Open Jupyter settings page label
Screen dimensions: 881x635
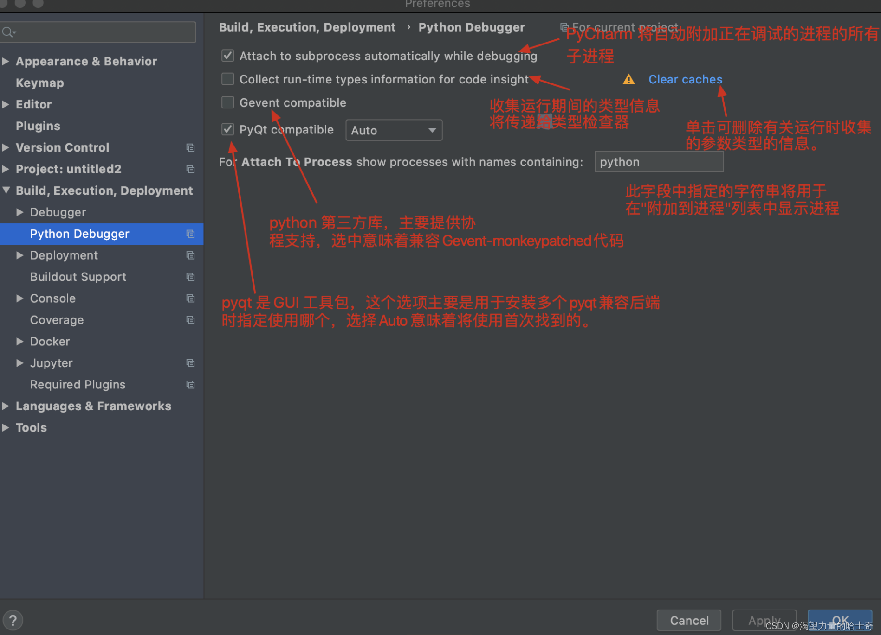pos(51,363)
